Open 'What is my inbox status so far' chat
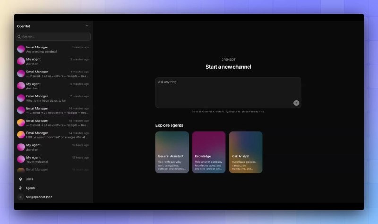This screenshot has height=224, width=378. (53, 98)
